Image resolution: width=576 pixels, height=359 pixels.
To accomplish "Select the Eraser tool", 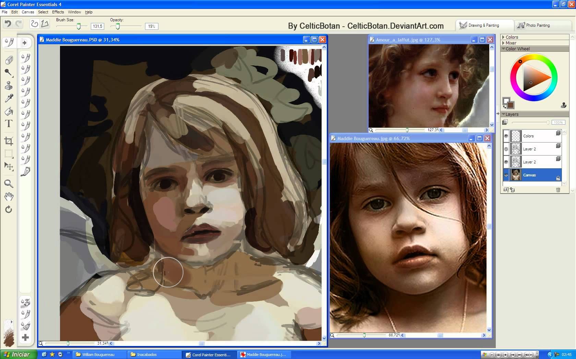I will pyautogui.click(x=9, y=60).
